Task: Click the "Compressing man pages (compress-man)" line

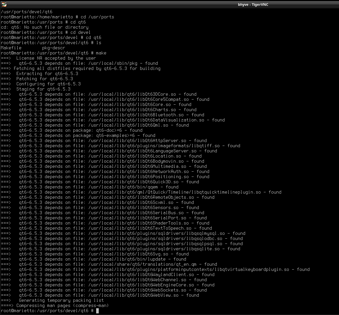Action: 62,305
